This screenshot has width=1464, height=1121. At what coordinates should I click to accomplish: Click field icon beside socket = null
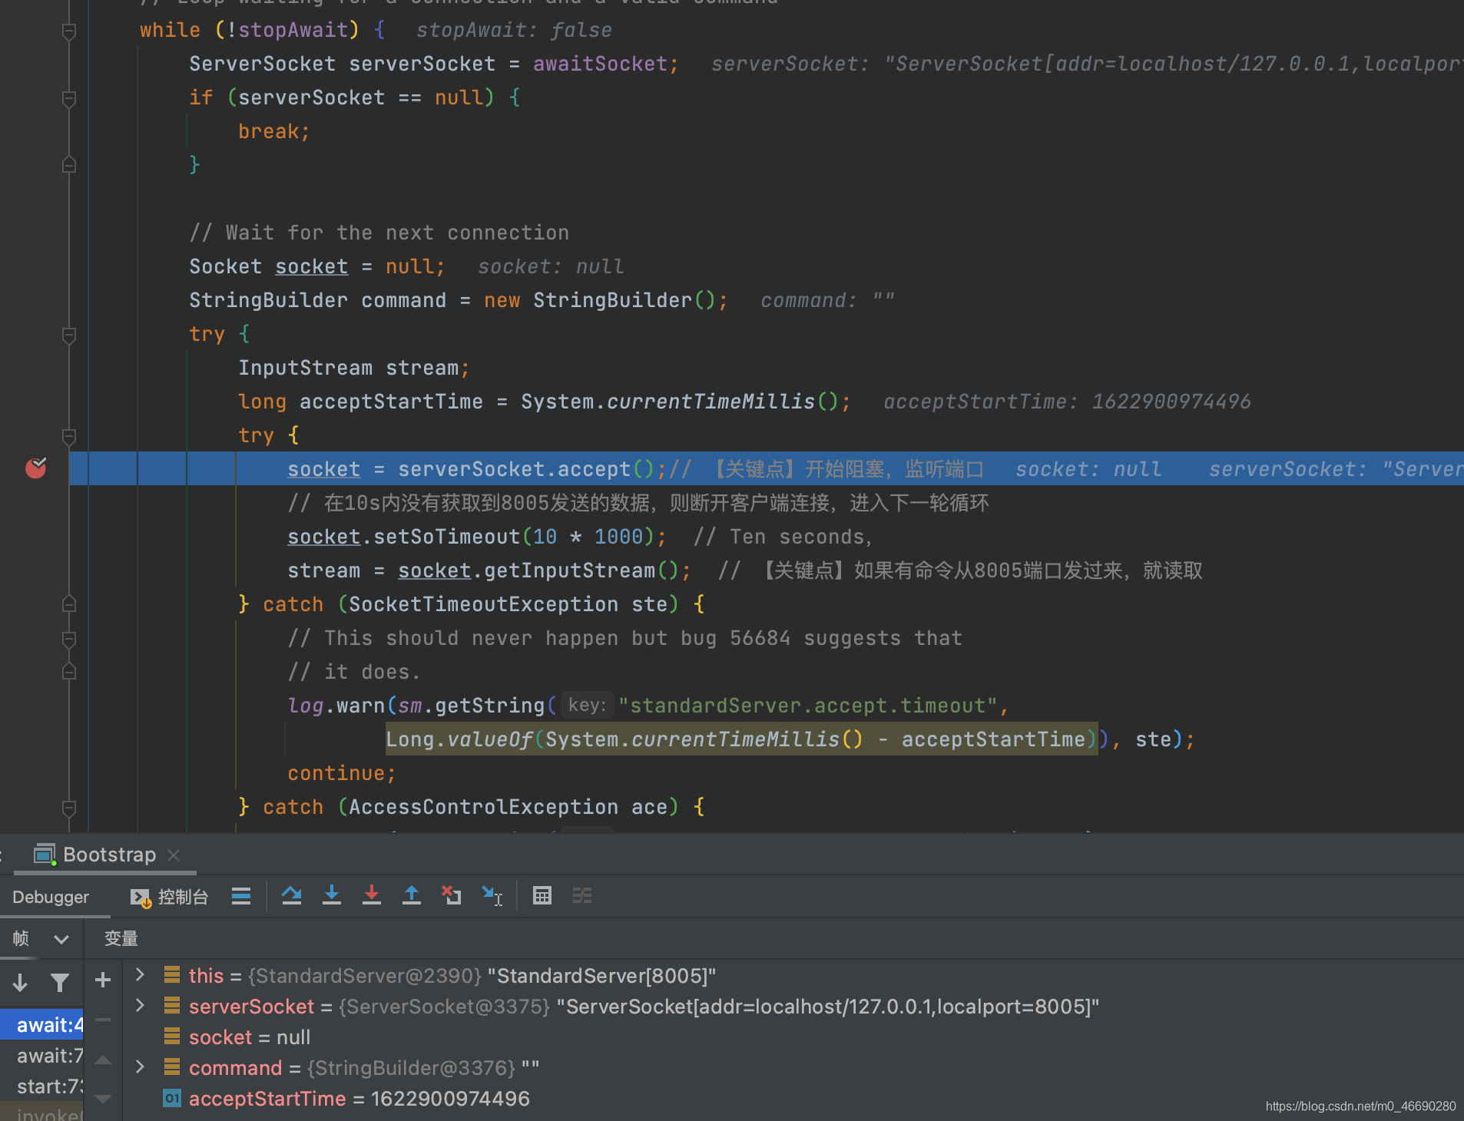click(x=172, y=1037)
